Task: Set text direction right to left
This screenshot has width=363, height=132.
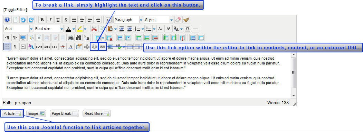Action: click(15, 38)
